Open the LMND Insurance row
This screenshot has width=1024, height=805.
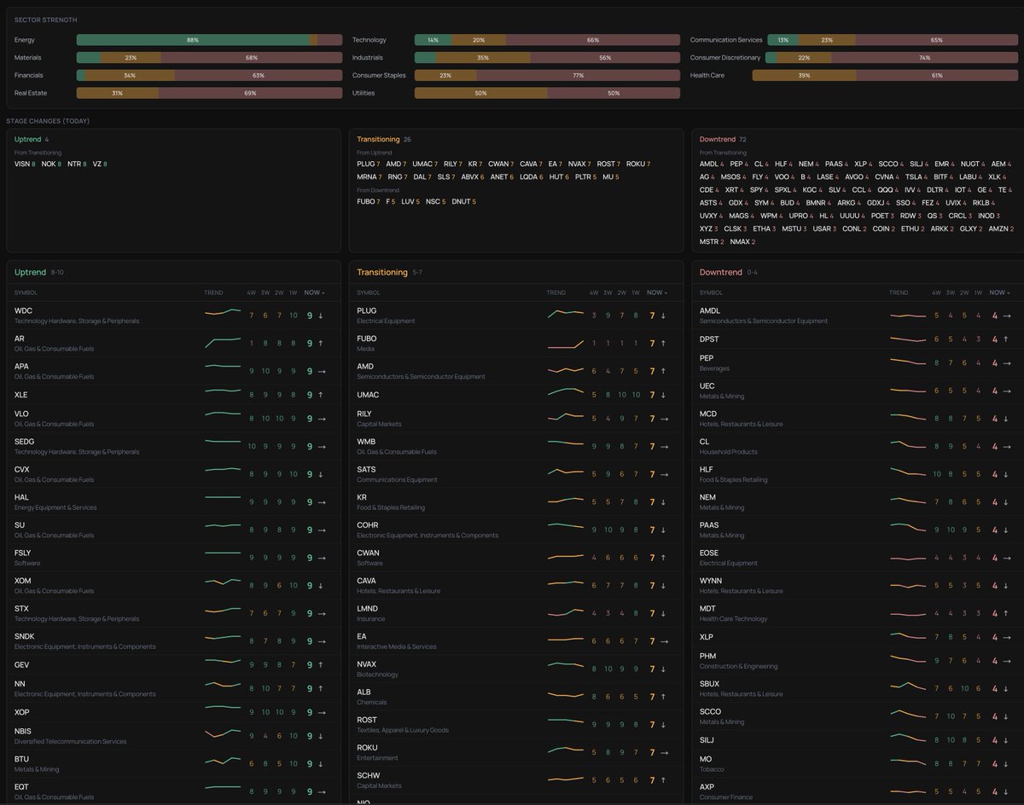[x=515, y=613]
